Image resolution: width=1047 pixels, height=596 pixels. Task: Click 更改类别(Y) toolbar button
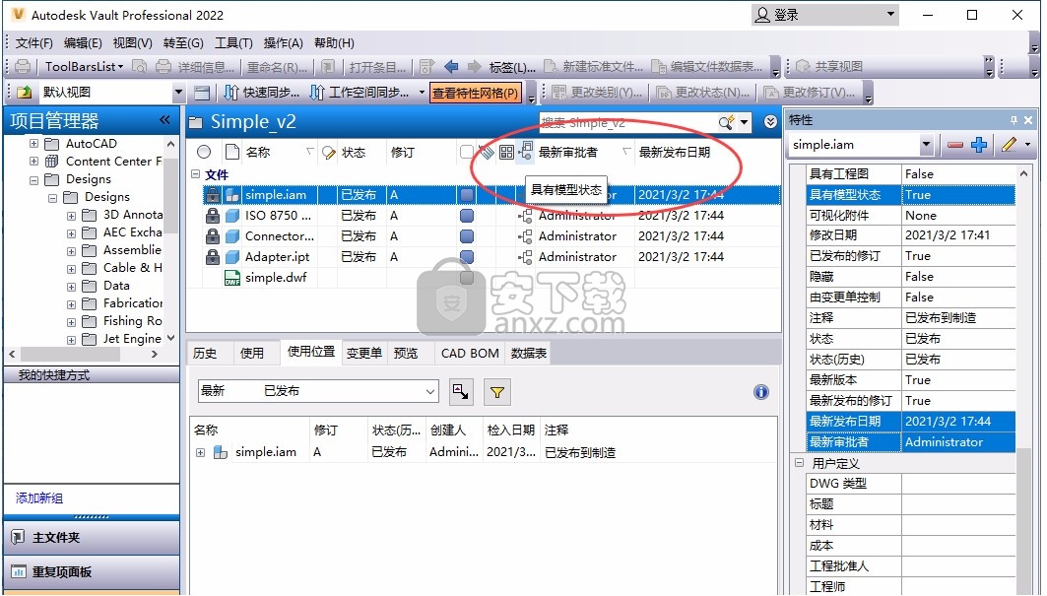(x=596, y=93)
